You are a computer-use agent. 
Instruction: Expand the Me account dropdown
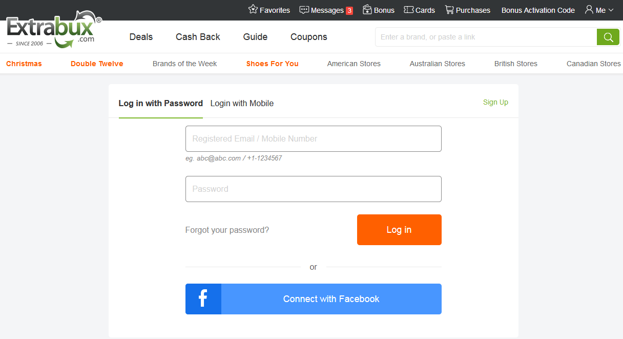[x=599, y=10]
